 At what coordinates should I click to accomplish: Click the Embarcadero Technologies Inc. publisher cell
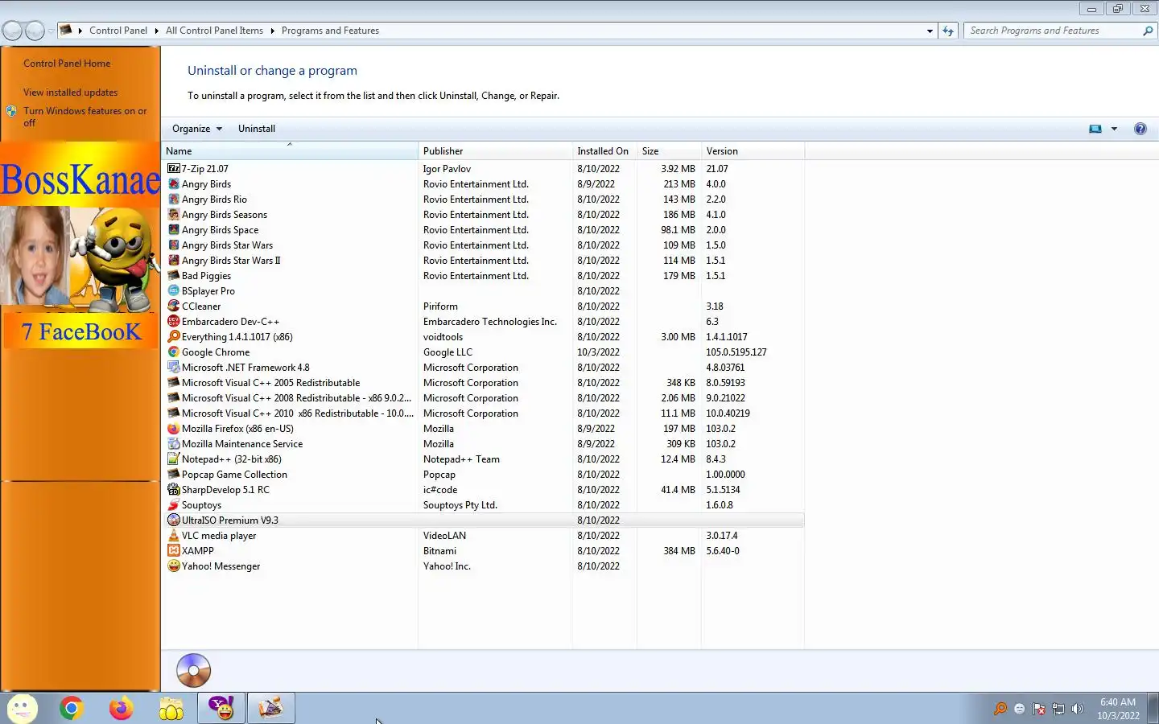pos(490,322)
